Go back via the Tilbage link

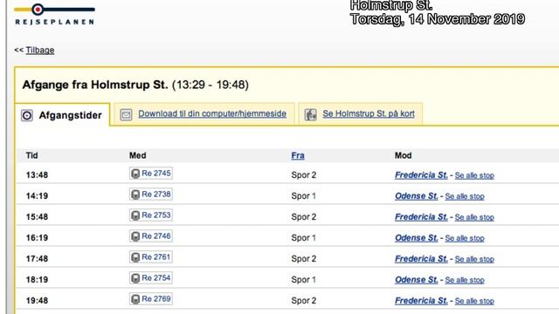pos(40,51)
